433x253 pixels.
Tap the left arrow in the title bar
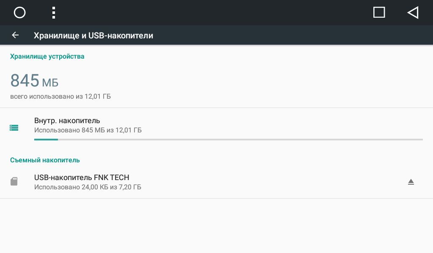(15, 35)
